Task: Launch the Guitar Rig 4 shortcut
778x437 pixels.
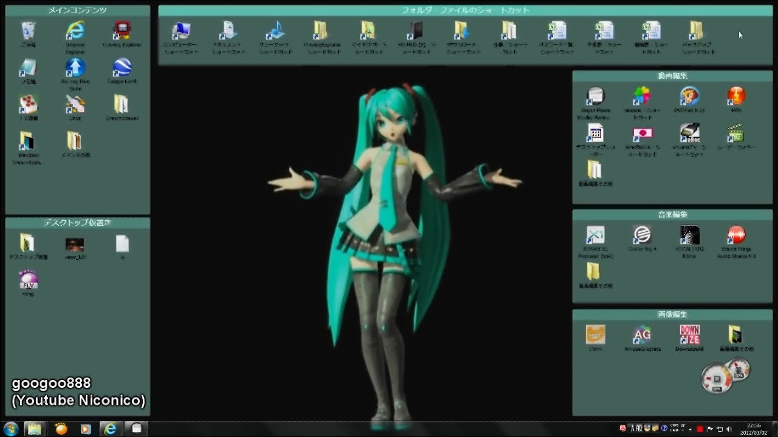Action: click(x=642, y=235)
